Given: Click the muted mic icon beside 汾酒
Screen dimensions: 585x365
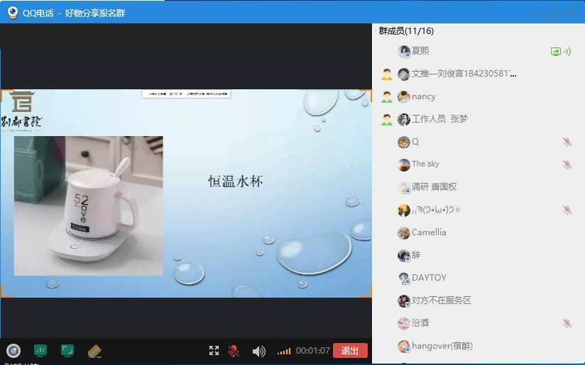Looking at the screenshot, I should pos(567,323).
